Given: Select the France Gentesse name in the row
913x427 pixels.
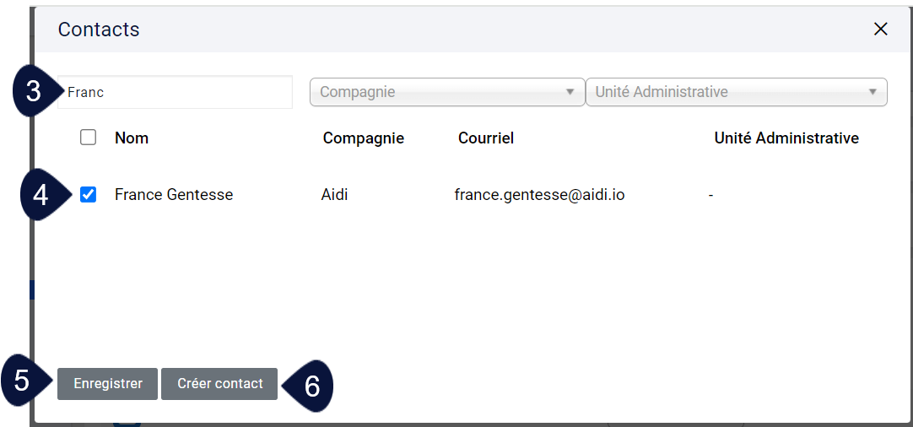Looking at the screenshot, I should pyautogui.click(x=174, y=195).
